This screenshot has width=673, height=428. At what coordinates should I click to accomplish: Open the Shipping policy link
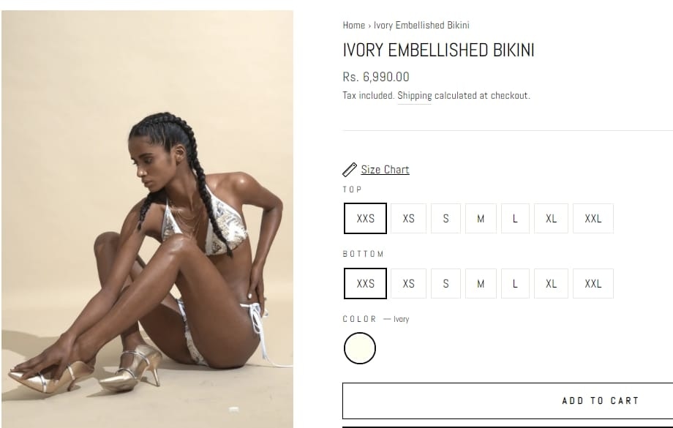[415, 96]
